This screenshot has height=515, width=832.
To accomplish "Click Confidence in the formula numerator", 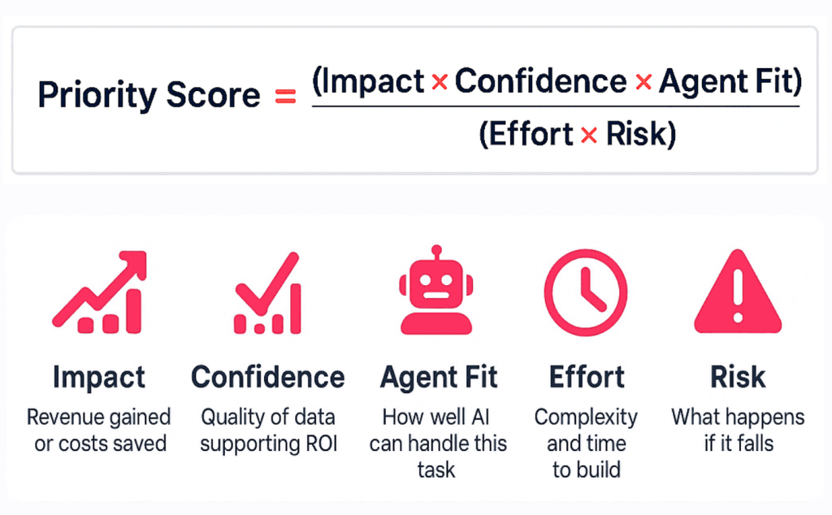I will click(x=540, y=81).
